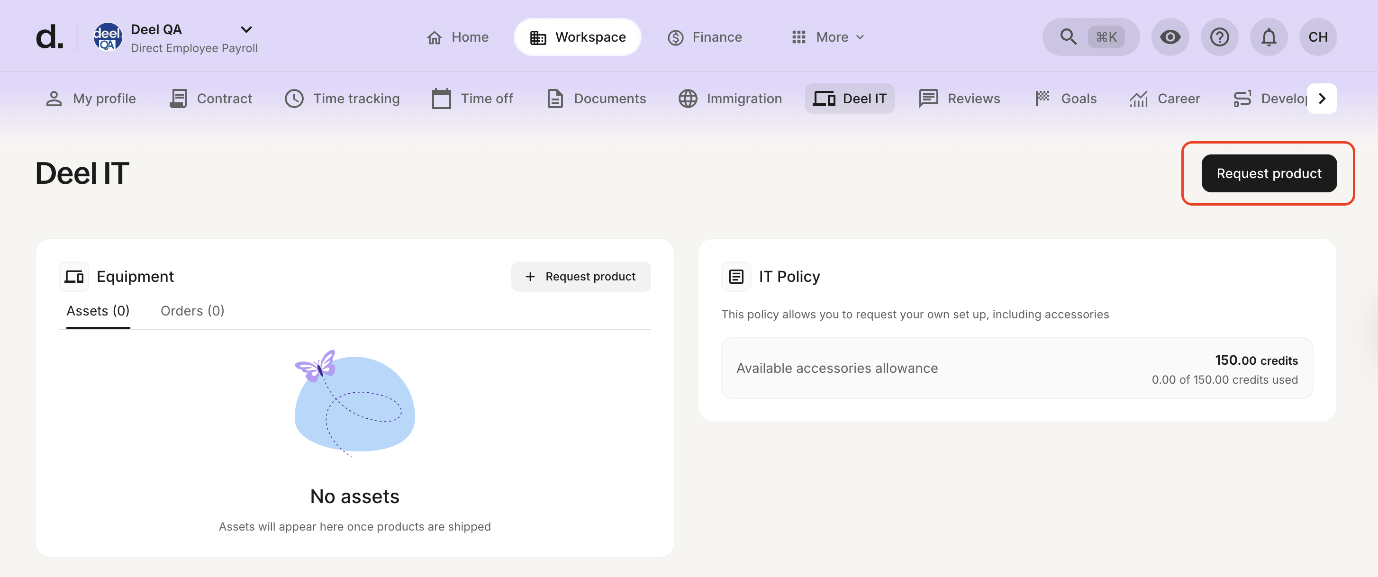The image size is (1378, 577).
Task: Open the Time tracking tab
Action: pyautogui.click(x=342, y=99)
